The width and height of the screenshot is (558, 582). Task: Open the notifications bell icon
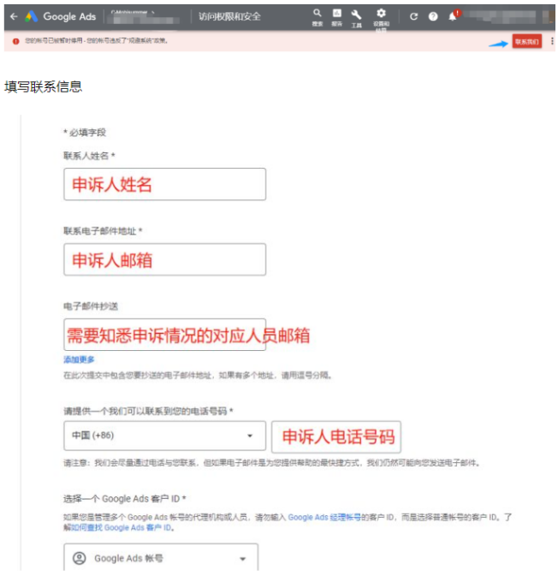pos(453,16)
